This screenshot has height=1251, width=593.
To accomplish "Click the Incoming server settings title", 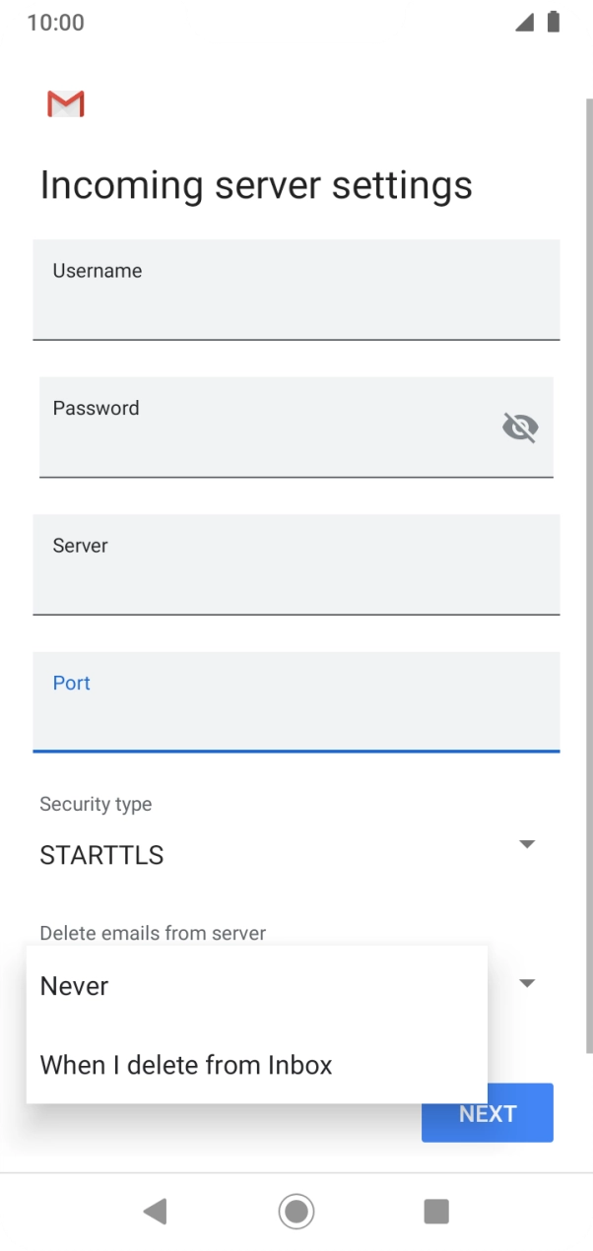I will coord(256,185).
